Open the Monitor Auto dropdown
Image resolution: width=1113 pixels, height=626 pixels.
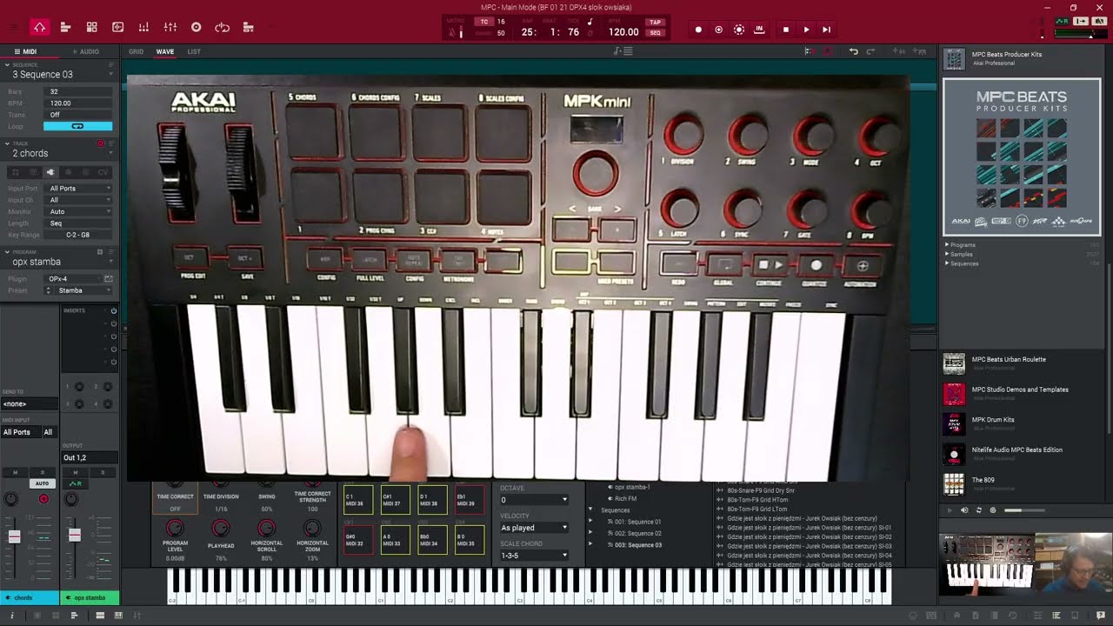79,211
